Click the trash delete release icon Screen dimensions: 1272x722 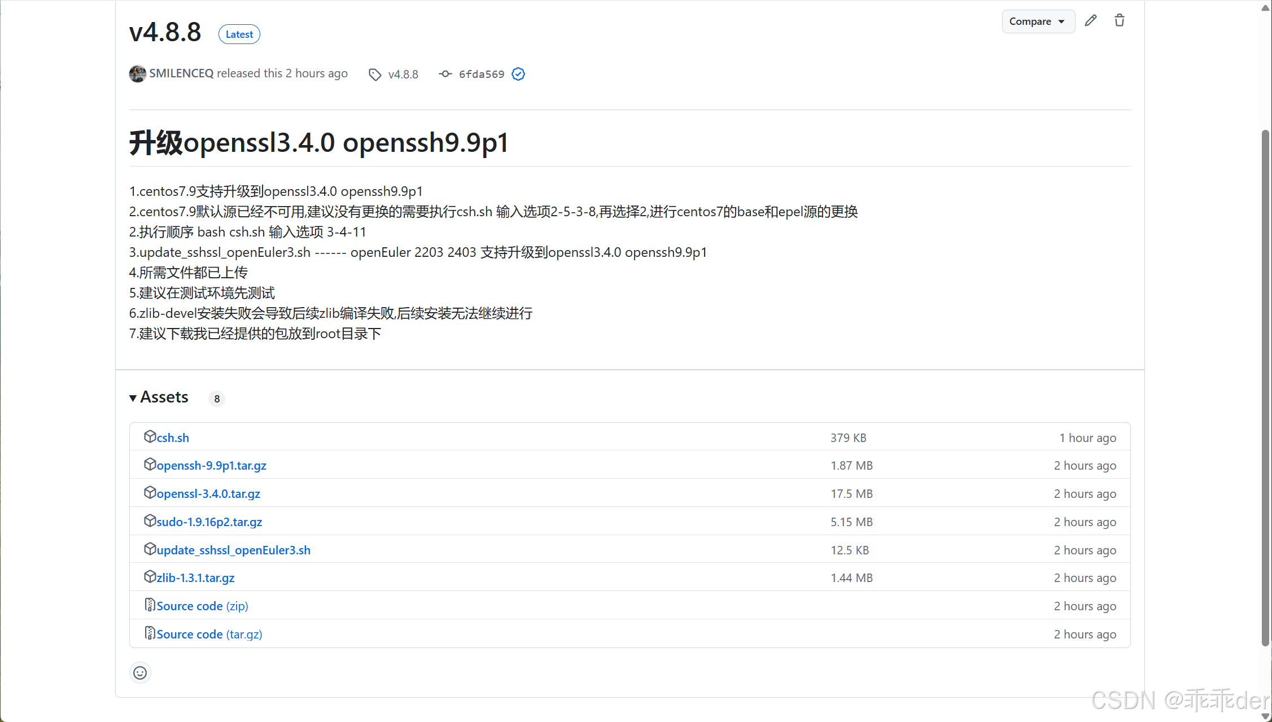click(1119, 21)
